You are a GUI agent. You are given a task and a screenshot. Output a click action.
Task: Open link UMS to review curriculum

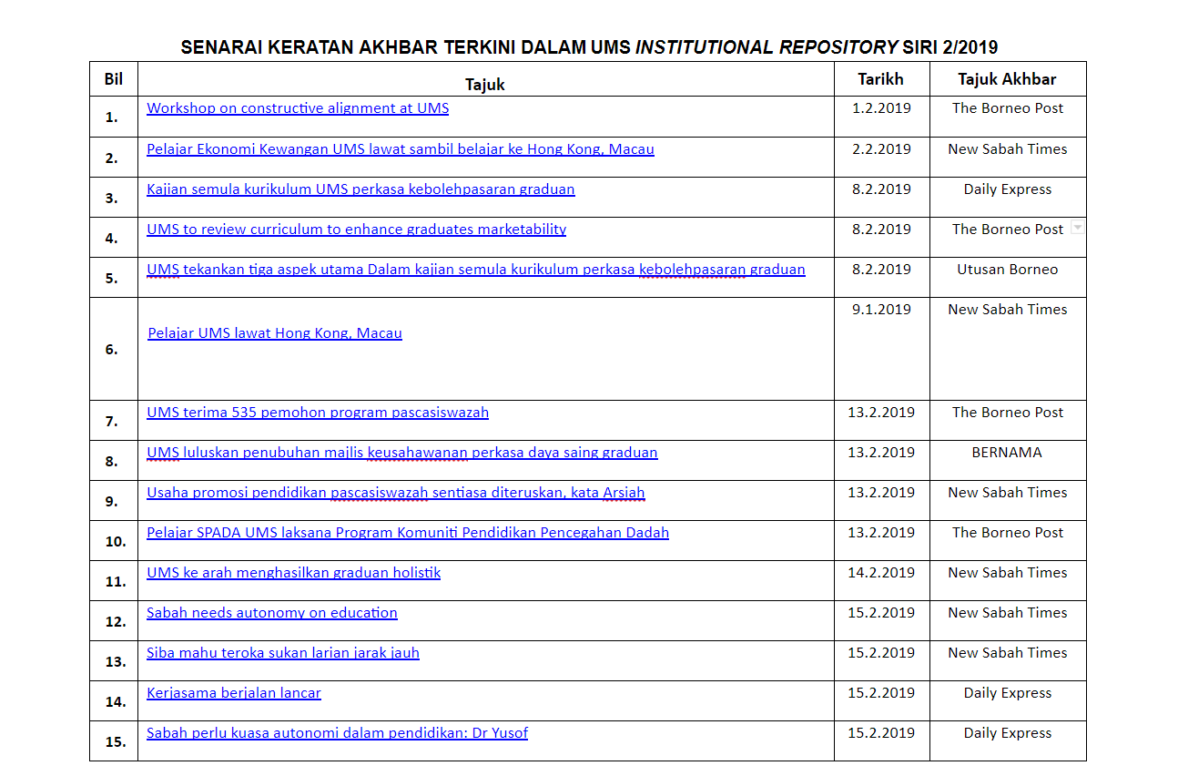coord(356,230)
